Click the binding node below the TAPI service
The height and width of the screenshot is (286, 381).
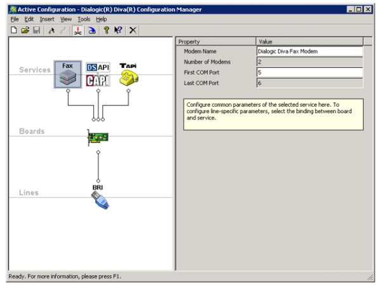tap(128, 91)
